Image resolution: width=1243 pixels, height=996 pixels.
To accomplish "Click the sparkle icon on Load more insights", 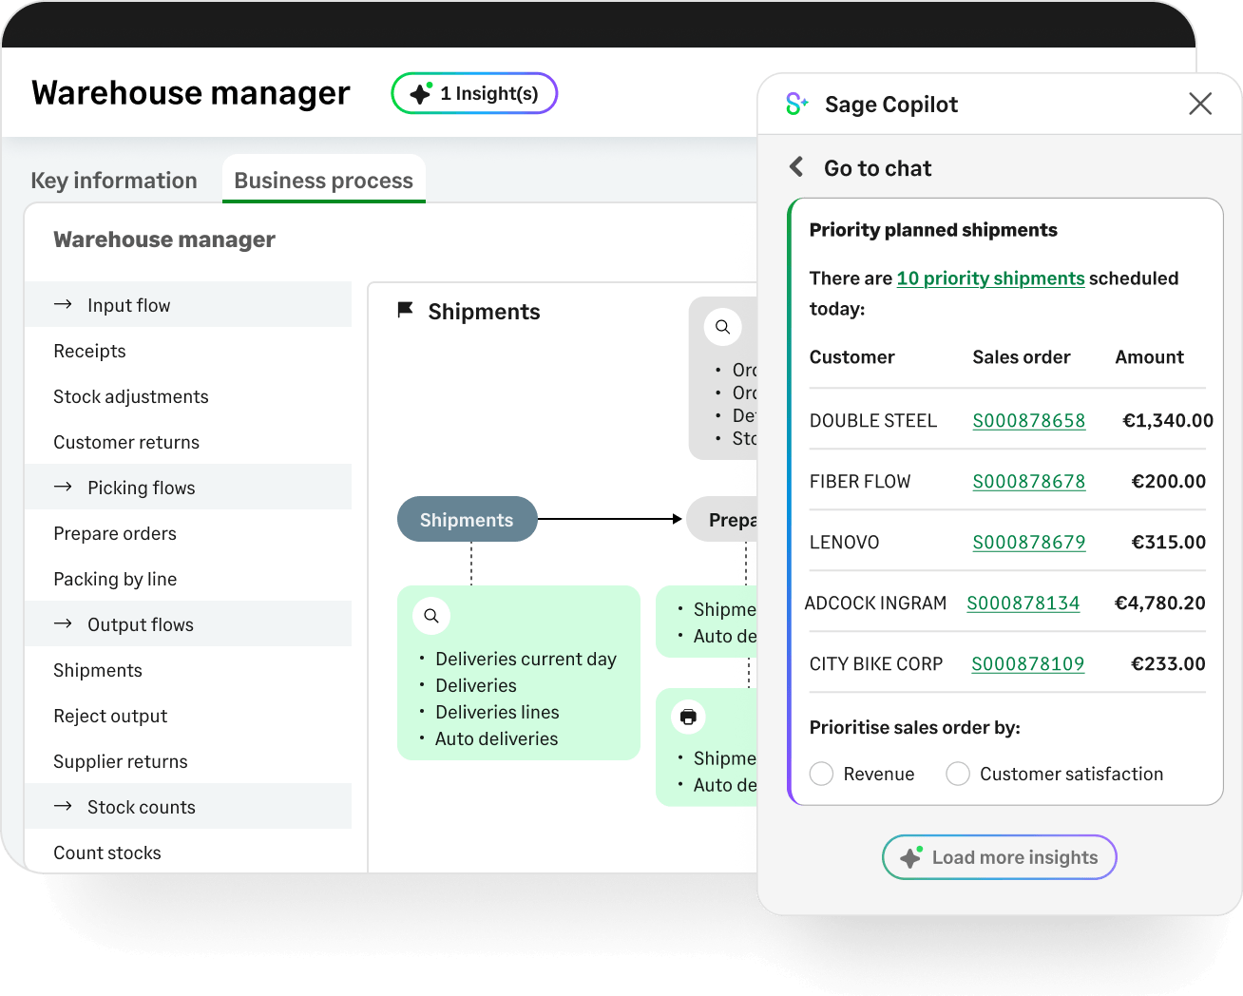I will (911, 857).
